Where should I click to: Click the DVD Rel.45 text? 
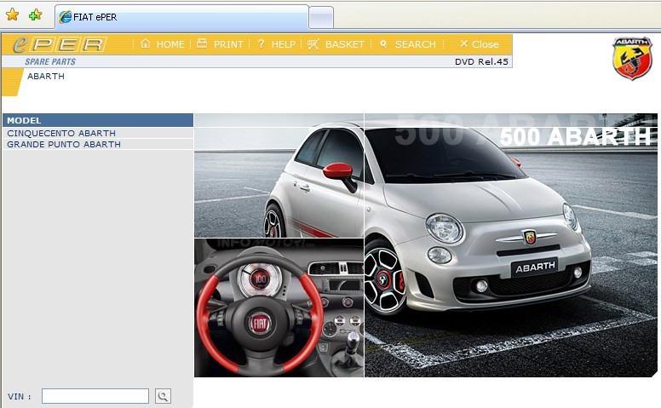coord(481,61)
